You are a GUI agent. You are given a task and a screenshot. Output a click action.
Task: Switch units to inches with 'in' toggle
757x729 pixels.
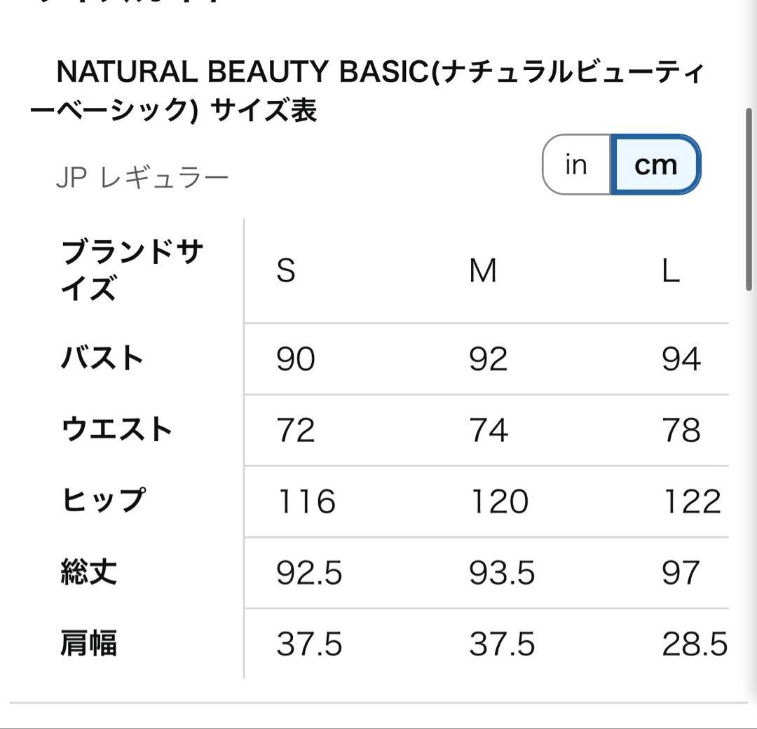(576, 165)
